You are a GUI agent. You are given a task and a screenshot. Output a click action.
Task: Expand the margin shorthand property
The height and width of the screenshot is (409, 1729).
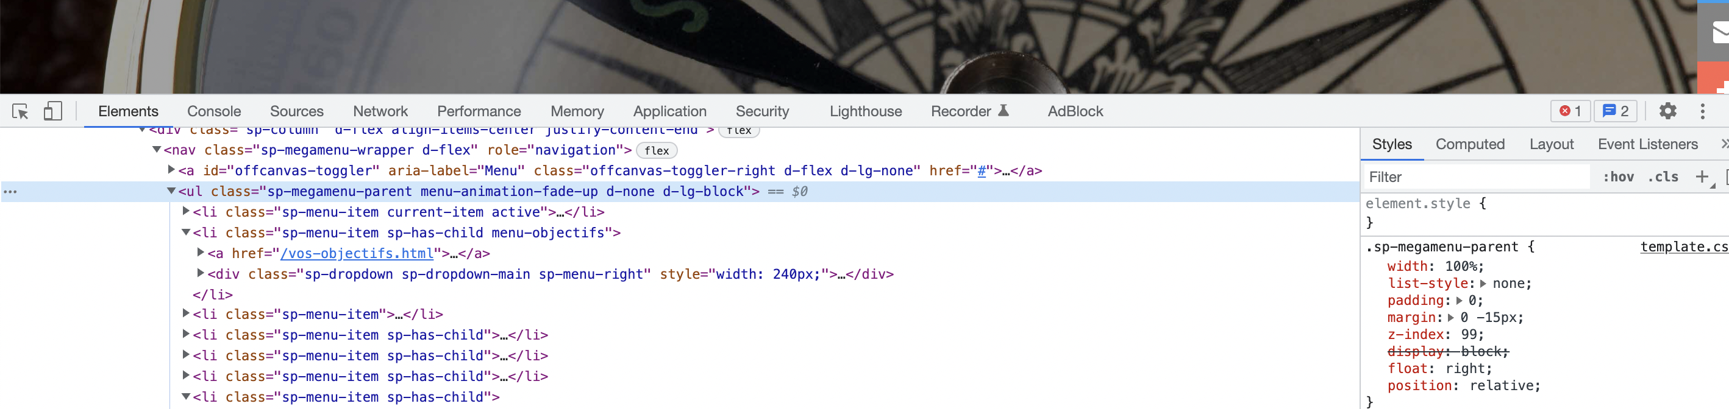point(1451,318)
